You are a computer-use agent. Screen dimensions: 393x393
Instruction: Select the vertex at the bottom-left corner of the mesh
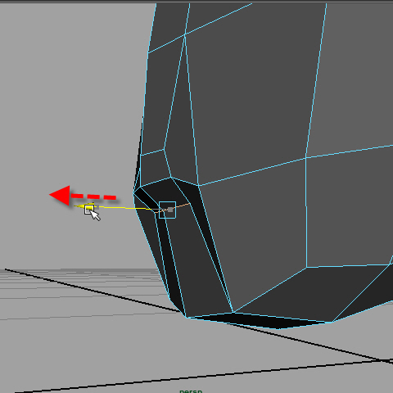tap(187, 317)
